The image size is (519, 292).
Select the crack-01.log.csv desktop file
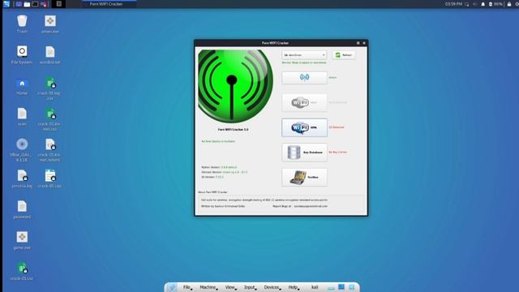pos(50,88)
